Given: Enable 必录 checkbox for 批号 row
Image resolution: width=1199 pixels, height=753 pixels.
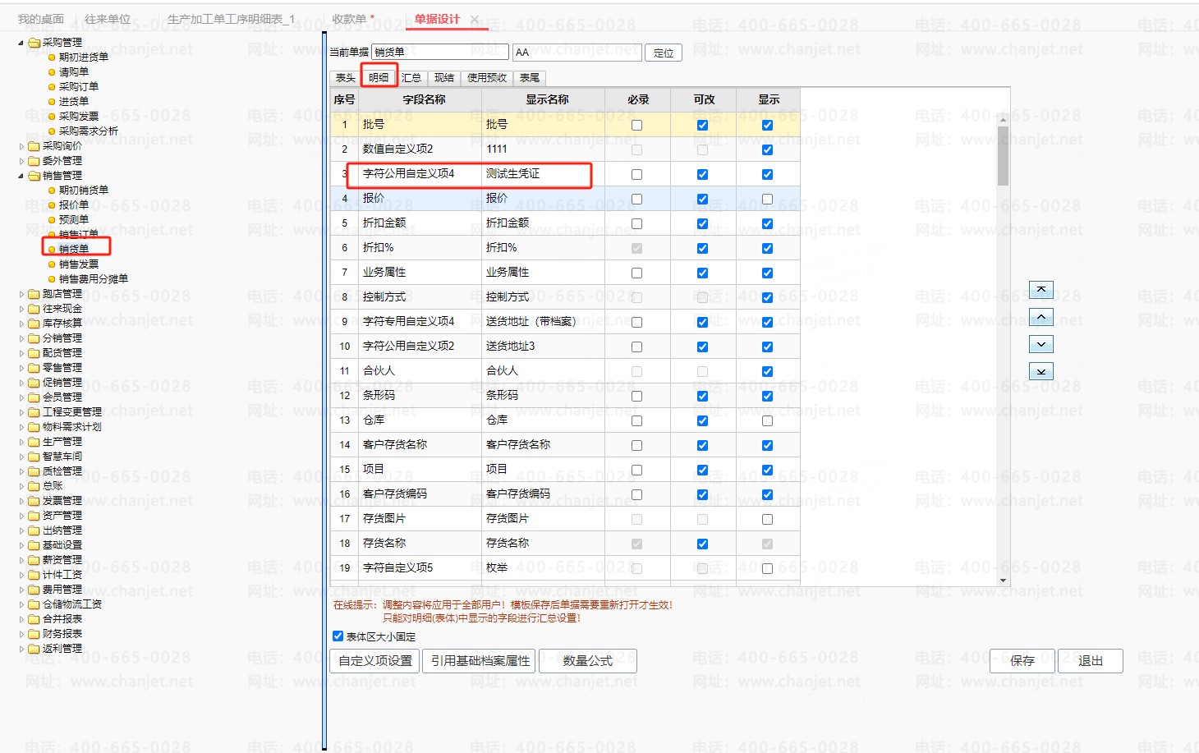Looking at the screenshot, I should point(636,126).
